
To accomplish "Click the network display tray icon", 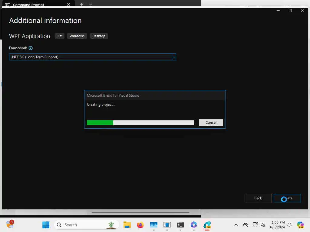I will (255, 225).
